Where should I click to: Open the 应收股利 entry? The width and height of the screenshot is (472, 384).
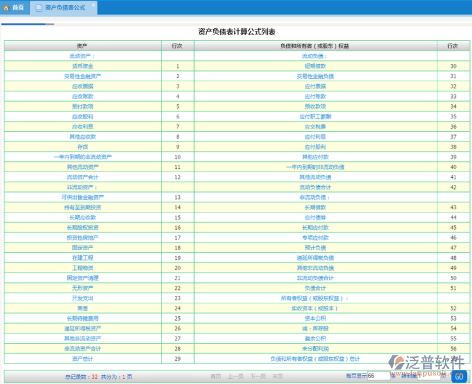coord(83,116)
